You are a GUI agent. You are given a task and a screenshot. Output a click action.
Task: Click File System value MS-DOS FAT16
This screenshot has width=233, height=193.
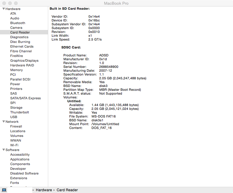pyautogui.click(x=104, y=117)
